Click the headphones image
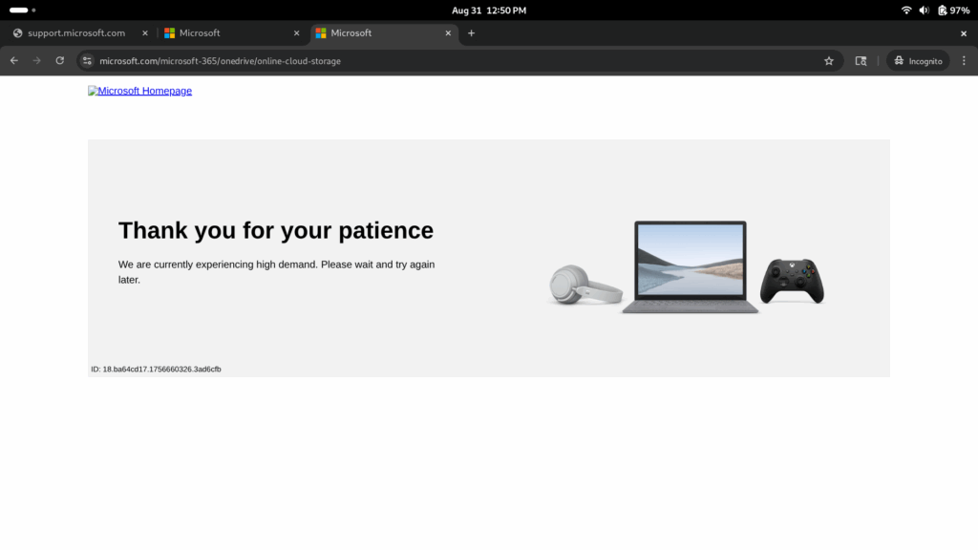 coord(585,285)
